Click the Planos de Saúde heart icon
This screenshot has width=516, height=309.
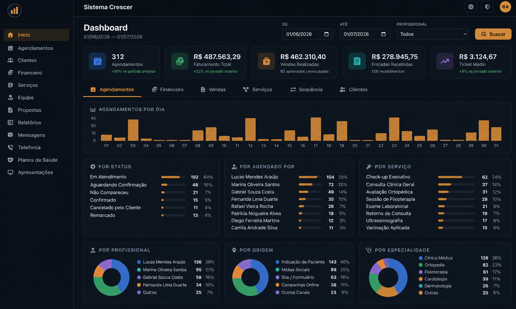11,160
